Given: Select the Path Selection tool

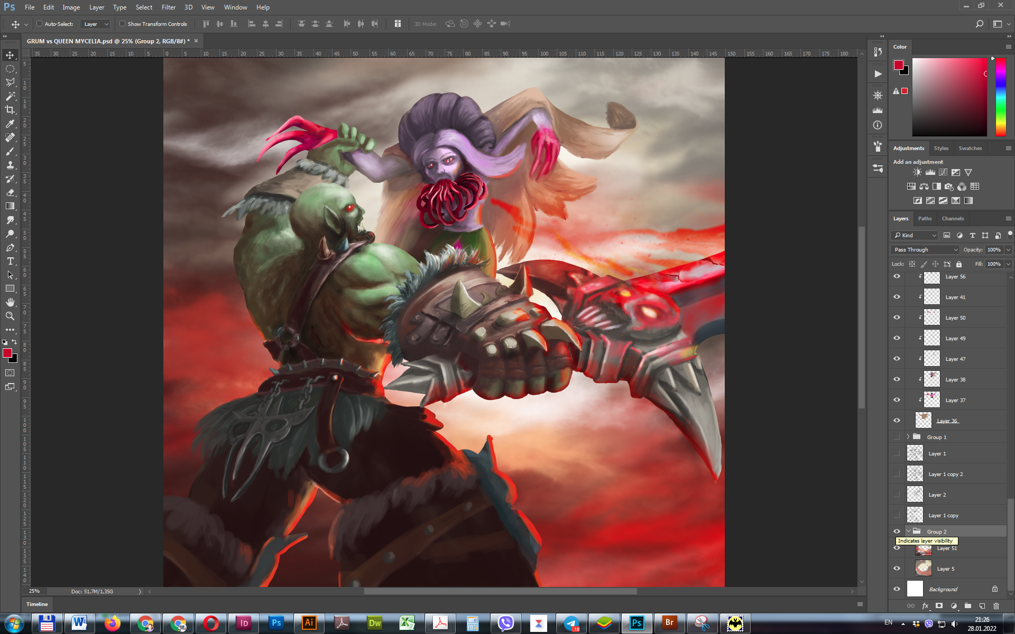Looking at the screenshot, I should point(10,275).
